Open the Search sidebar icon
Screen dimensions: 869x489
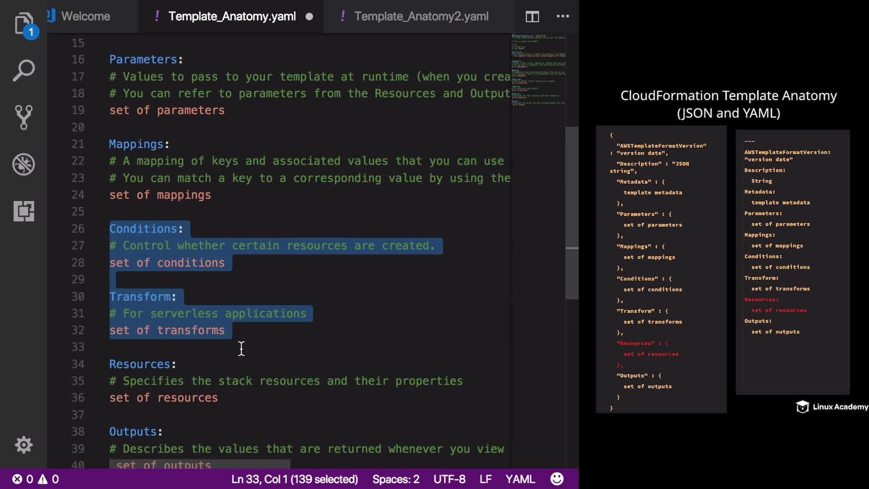24,71
